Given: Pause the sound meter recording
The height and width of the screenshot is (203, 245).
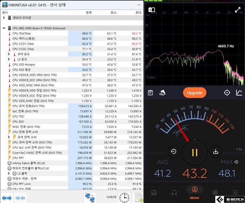Looking at the screenshot, I should 195,152.
